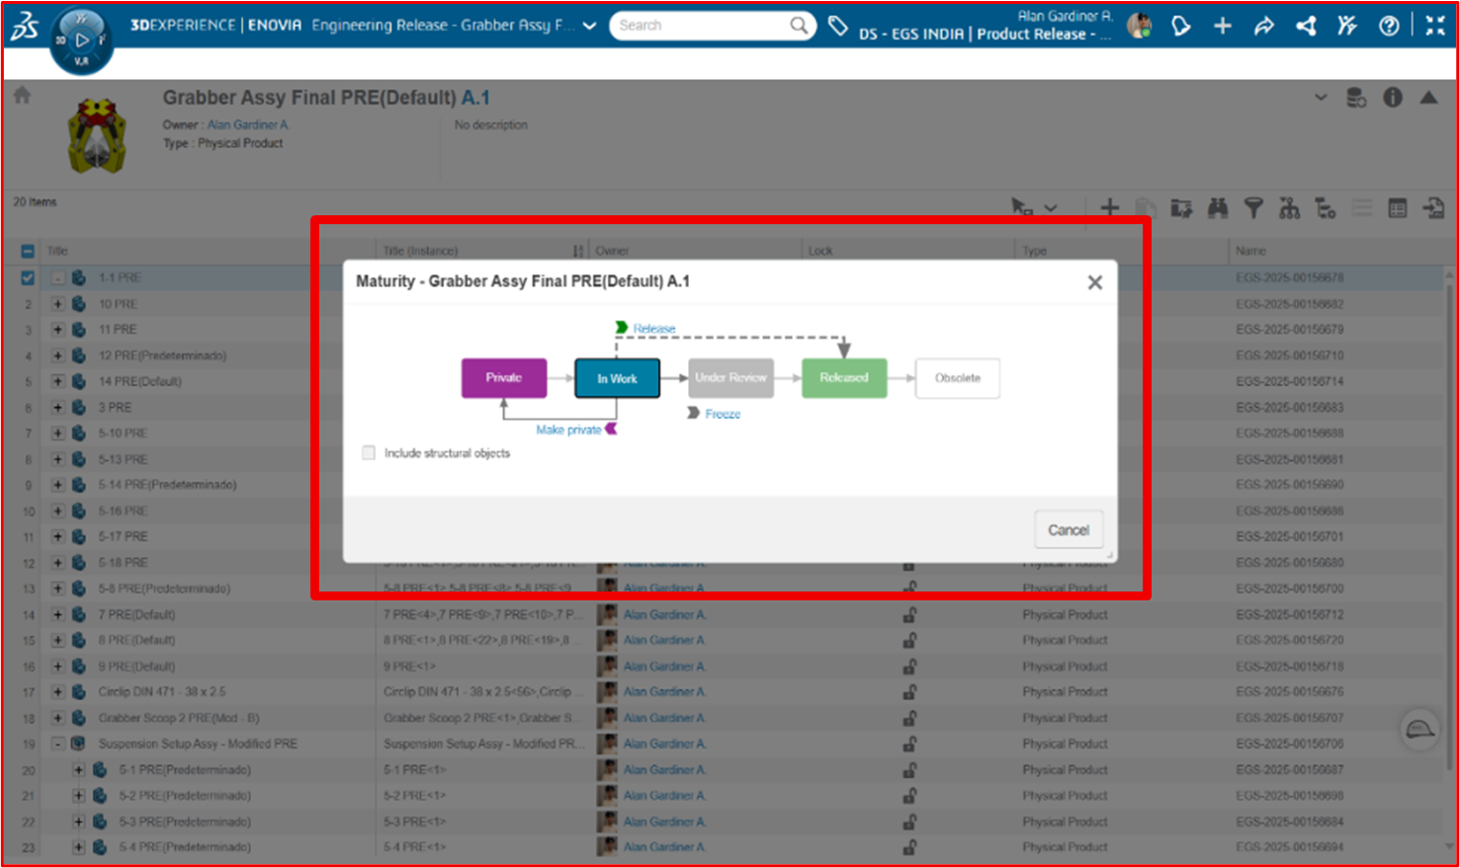Click Cancel in Maturity dialog
The width and height of the screenshot is (1460, 868).
pos(1069,530)
